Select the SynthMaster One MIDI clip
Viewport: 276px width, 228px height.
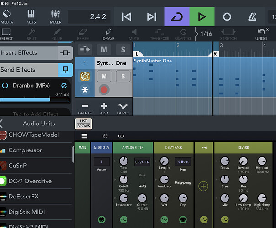pos(204,77)
